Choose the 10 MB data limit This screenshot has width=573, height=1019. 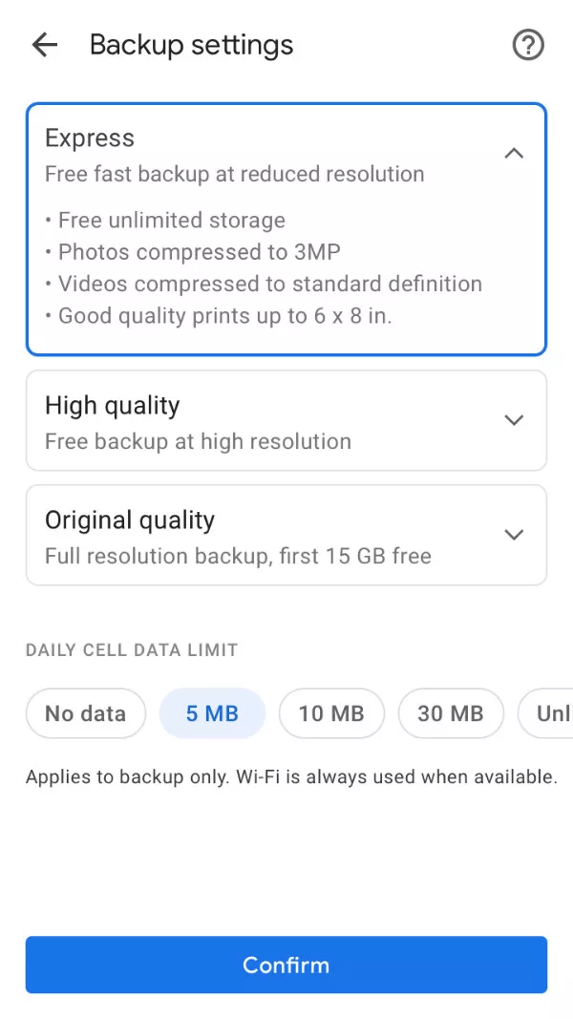331,713
